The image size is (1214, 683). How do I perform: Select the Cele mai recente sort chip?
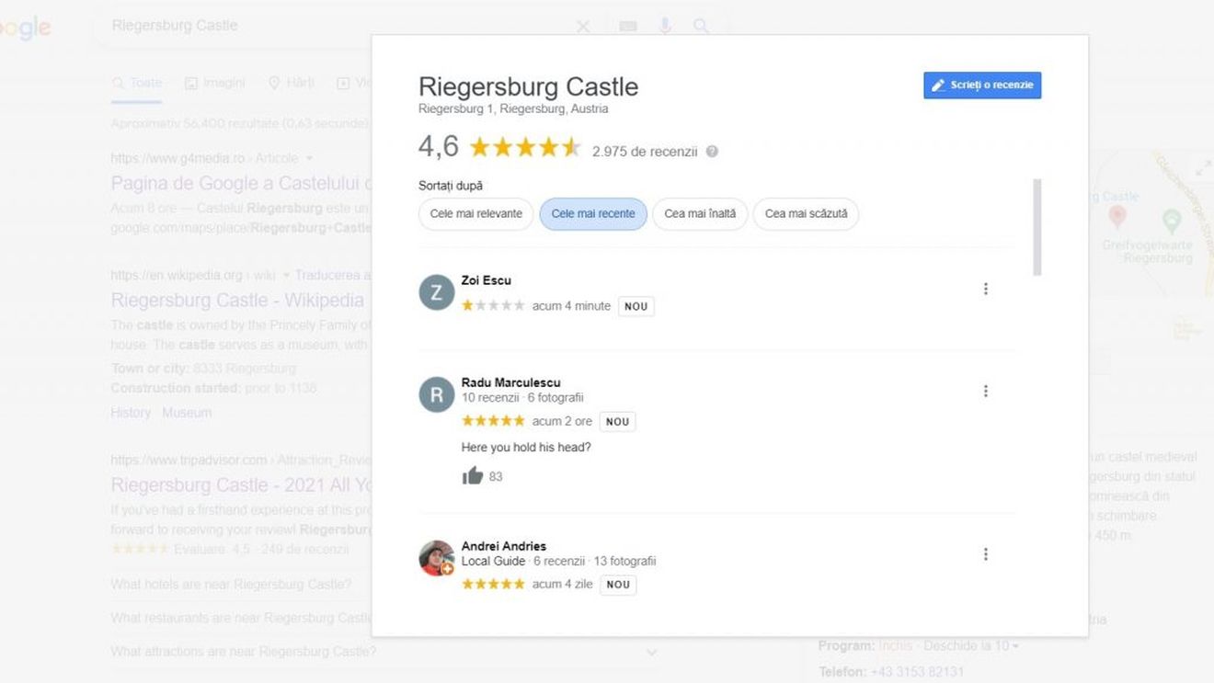point(593,214)
